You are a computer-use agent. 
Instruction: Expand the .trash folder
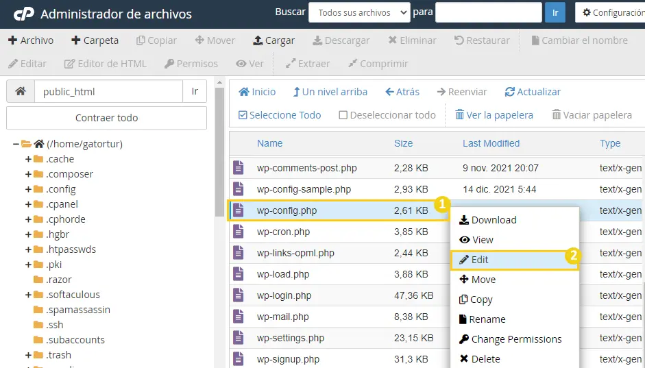(x=28, y=355)
